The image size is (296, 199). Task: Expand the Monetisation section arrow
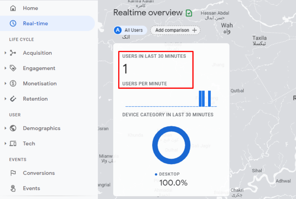pyautogui.click(x=5, y=83)
